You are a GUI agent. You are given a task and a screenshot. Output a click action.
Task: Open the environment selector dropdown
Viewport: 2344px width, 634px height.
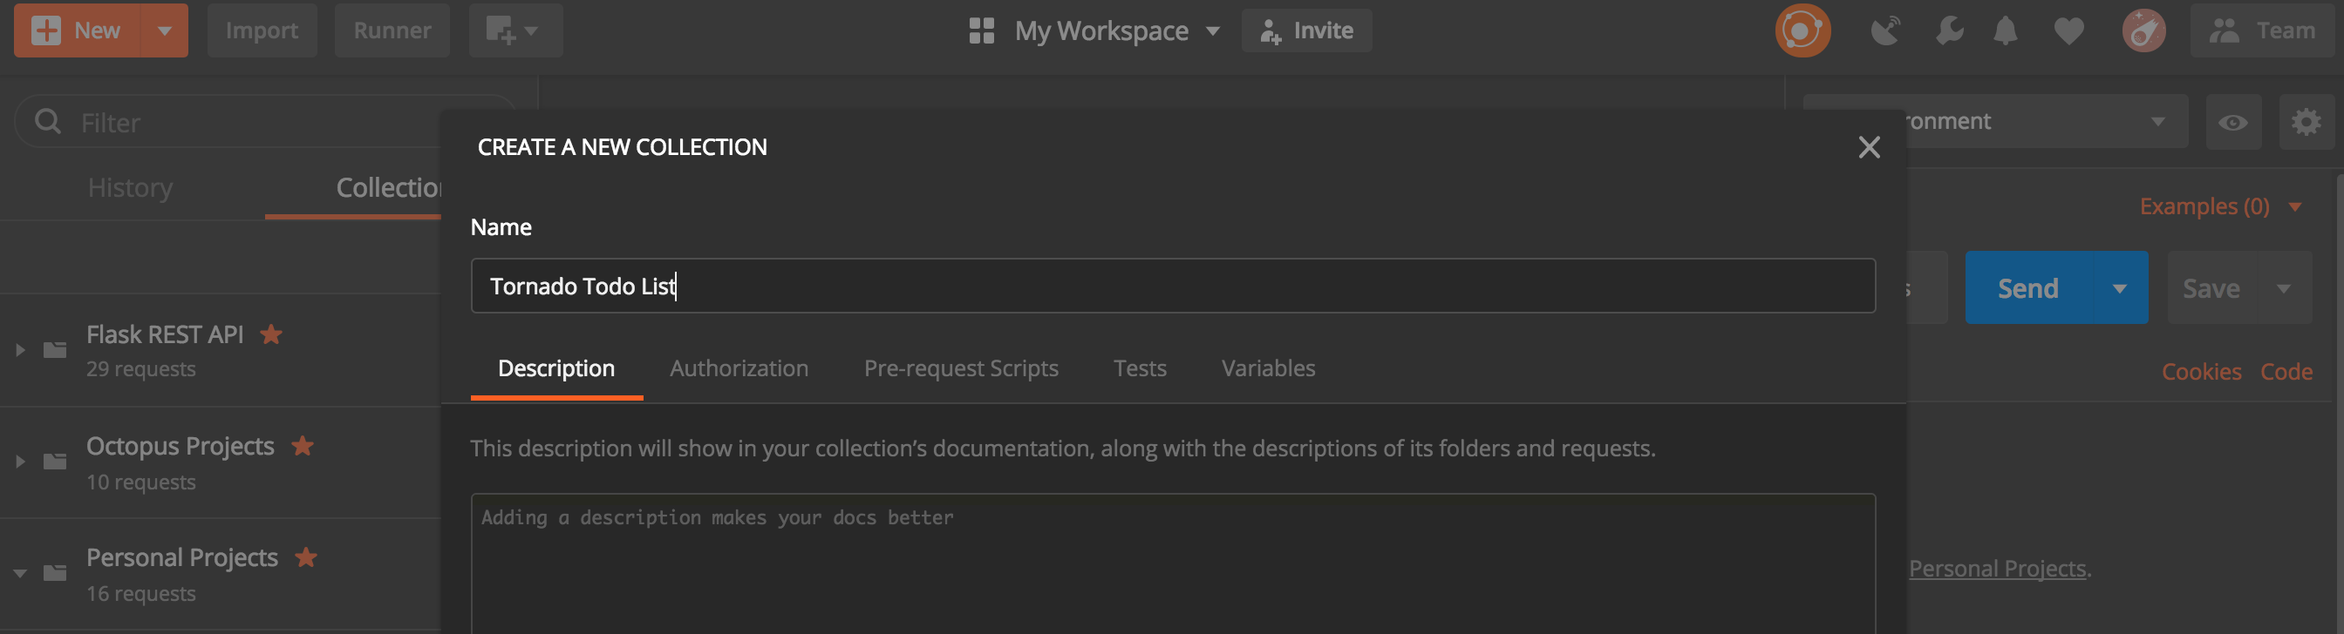click(x=2048, y=121)
